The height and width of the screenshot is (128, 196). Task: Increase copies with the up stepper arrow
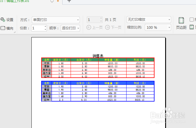[45, 26]
